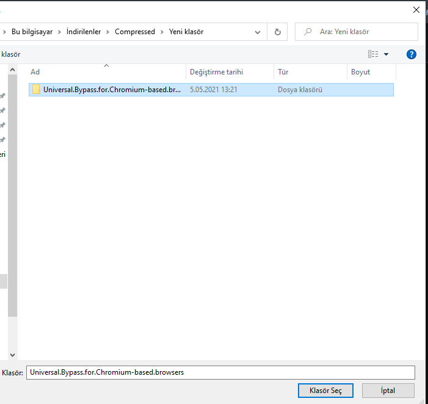The width and height of the screenshot is (428, 404).
Task: Navigate to 'Bu bilgisayar' breadcrumb
Action: click(32, 32)
